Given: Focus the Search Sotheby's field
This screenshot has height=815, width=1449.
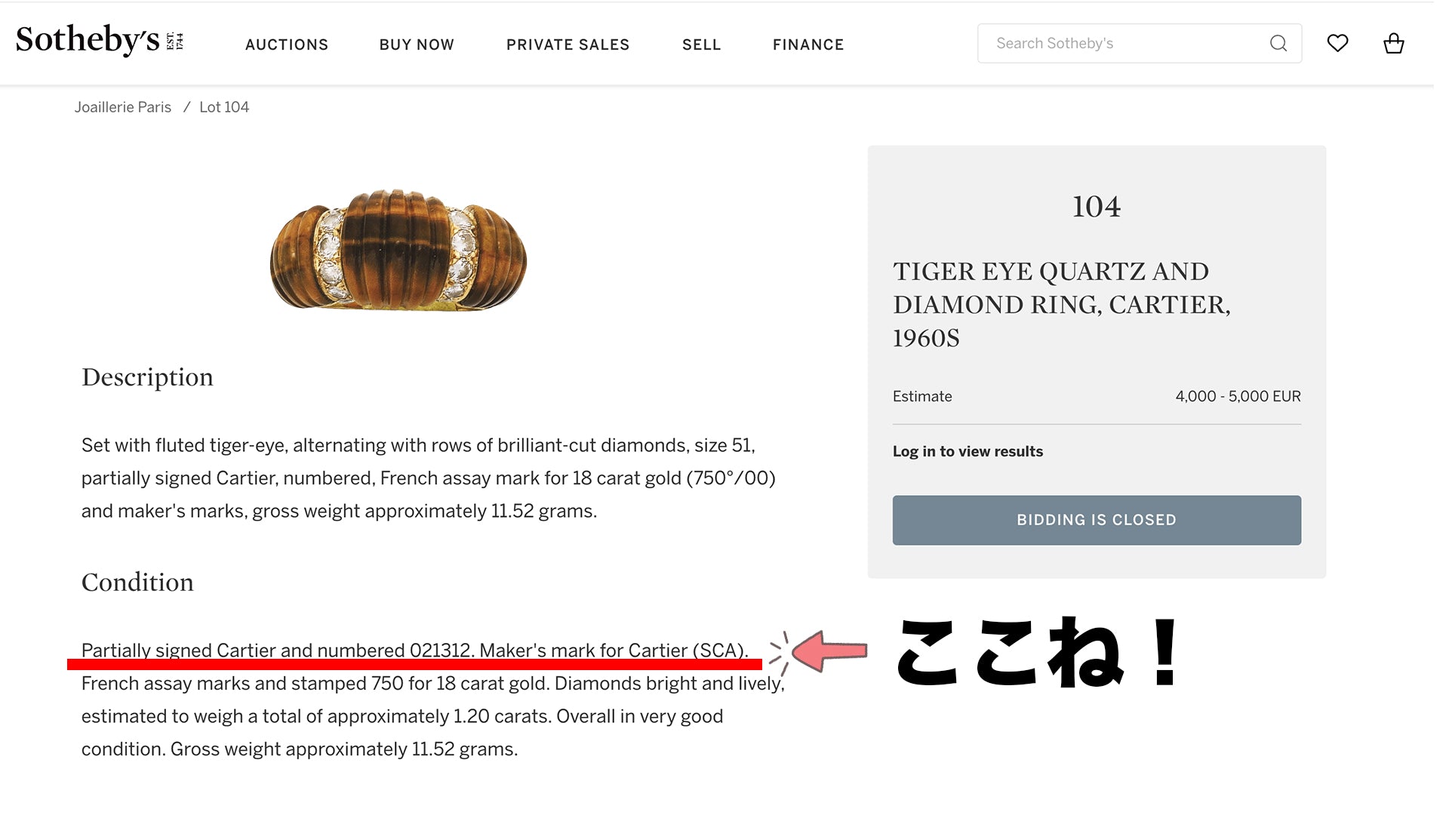Looking at the screenshot, I should pyautogui.click(x=1124, y=44).
